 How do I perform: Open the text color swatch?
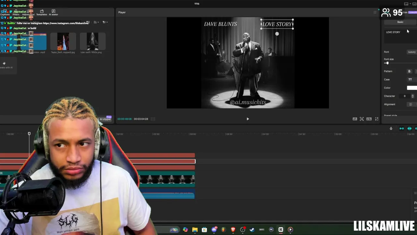pyautogui.click(x=412, y=87)
